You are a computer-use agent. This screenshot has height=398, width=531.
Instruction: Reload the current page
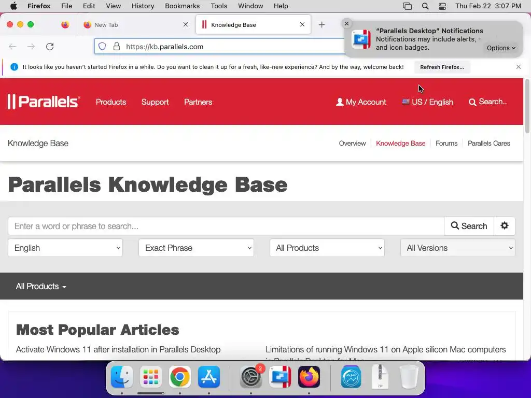50,46
